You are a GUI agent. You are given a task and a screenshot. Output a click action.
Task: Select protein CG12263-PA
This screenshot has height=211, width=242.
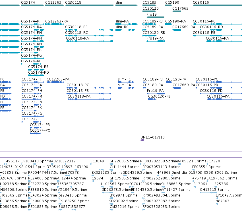pyautogui.click(x=58, y=79)
